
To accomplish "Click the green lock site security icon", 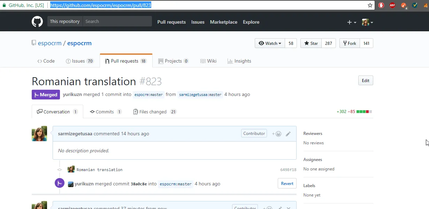I will [4, 5].
